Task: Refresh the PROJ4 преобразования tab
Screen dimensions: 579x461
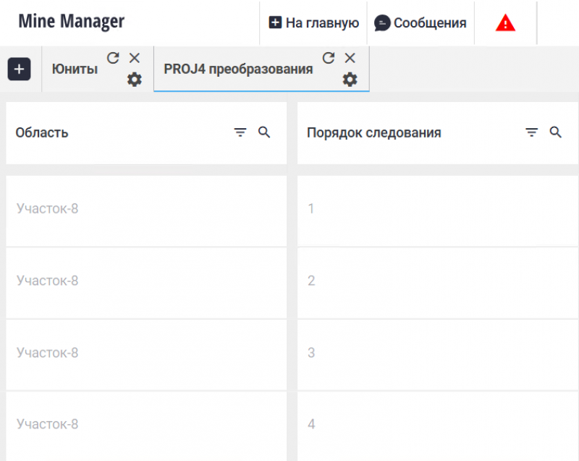Action: click(x=329, y=58)
